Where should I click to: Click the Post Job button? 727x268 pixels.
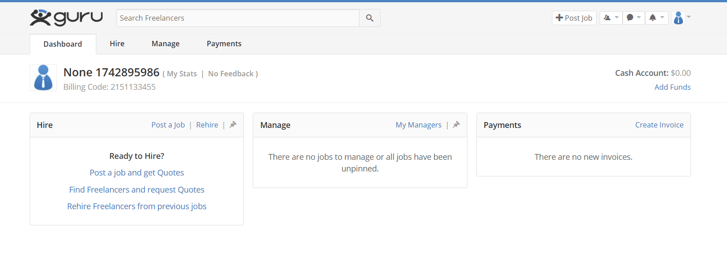[x=574, y=18]
